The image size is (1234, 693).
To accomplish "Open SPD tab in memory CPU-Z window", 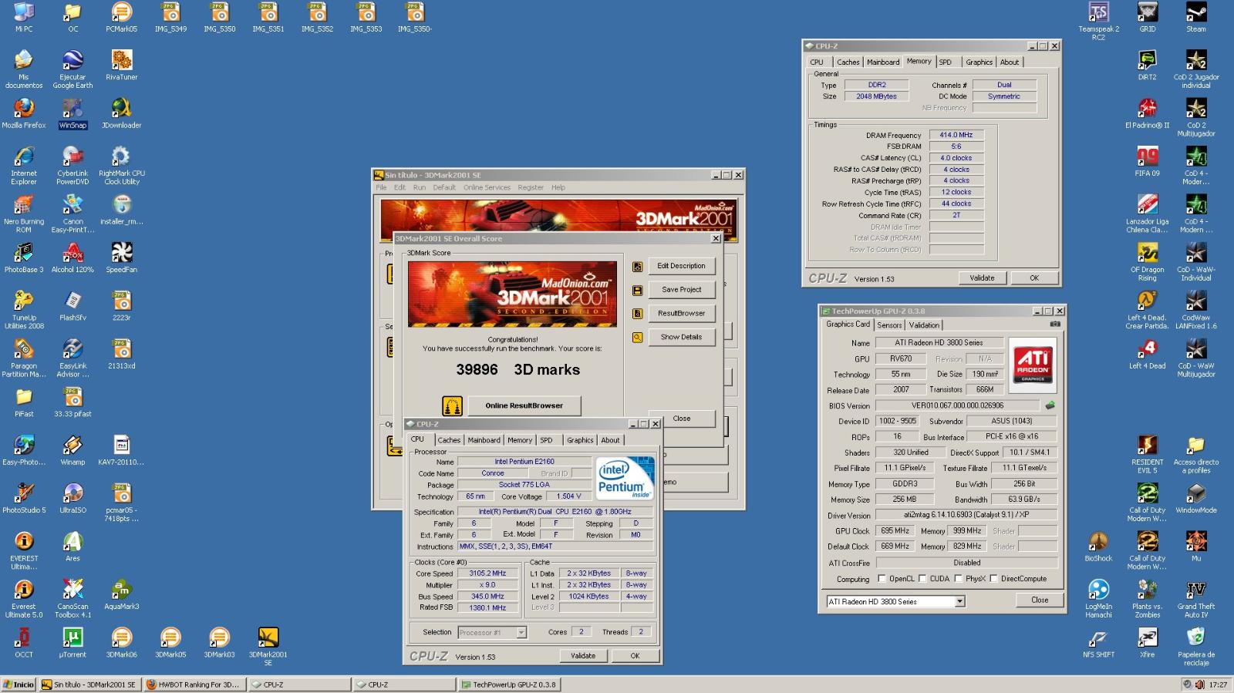I will point(946,62).
